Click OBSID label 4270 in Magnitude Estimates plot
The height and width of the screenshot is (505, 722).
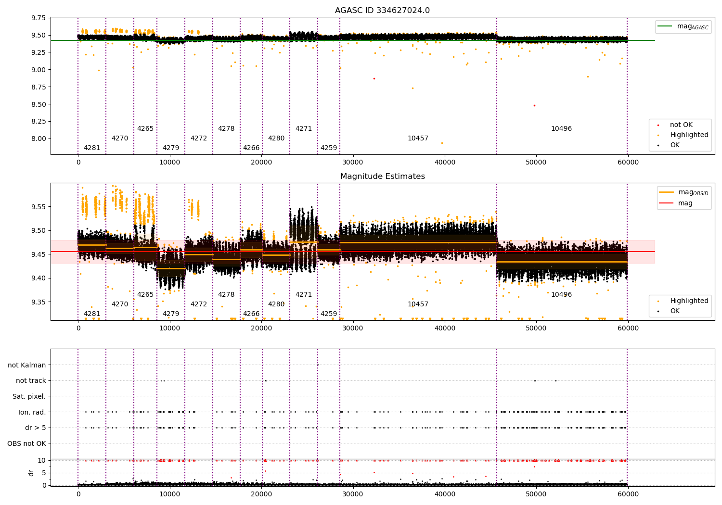coord(120,304)
